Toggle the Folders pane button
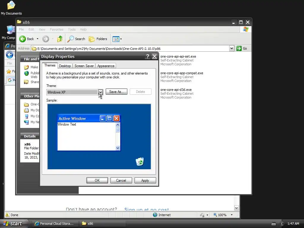This screenshot has width=304, height=228. click(x=98, y=39)
